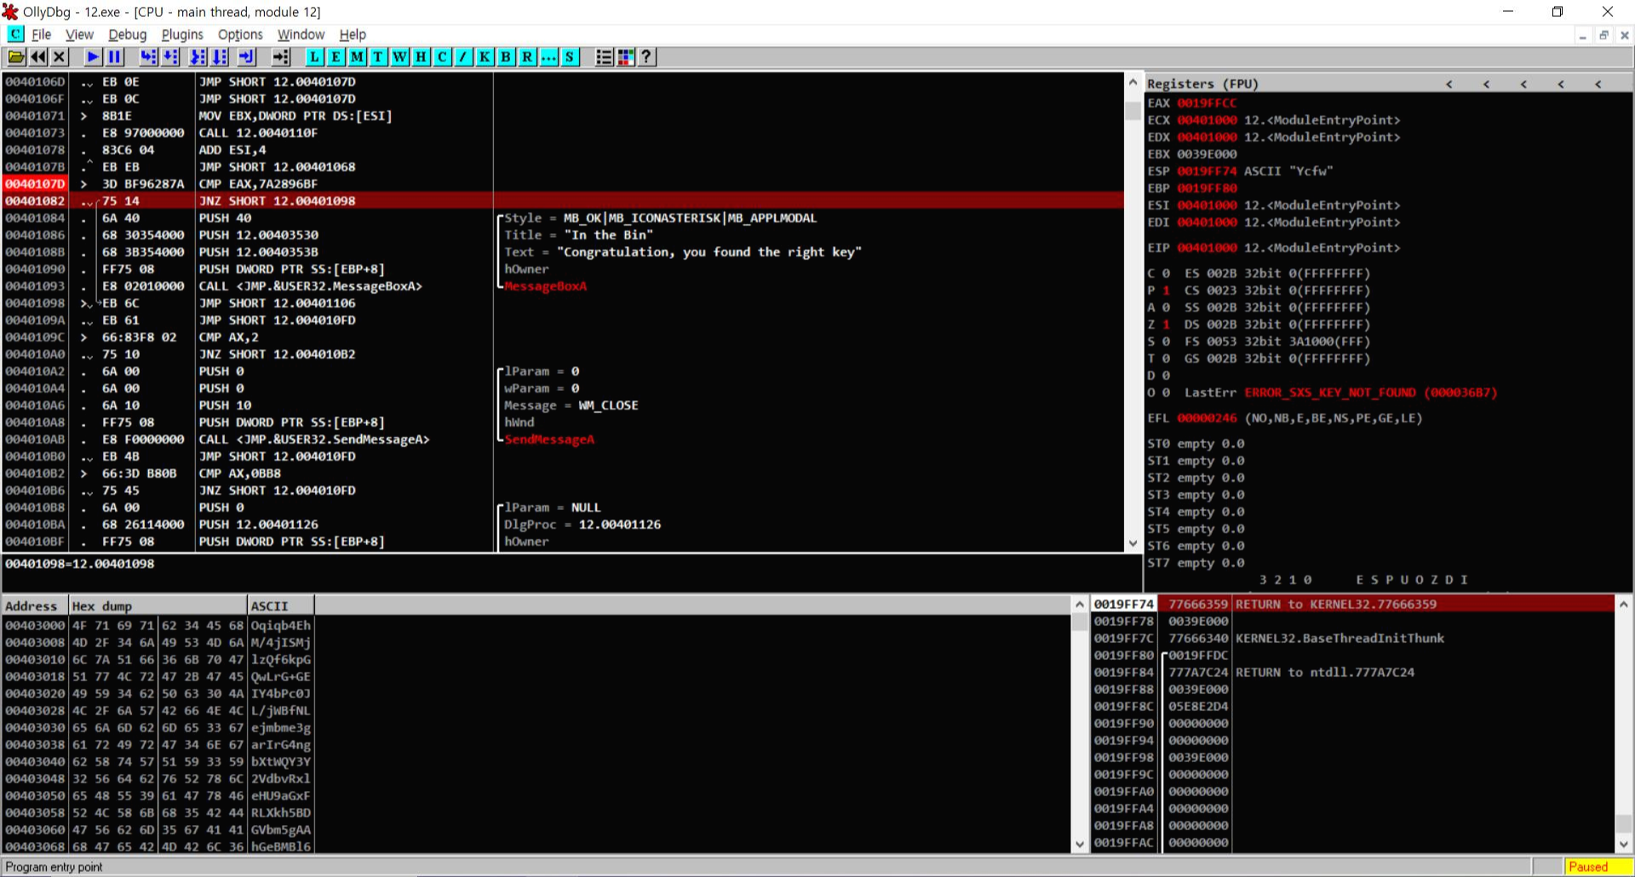Show Run trace with the ... button
1635x877 pixels.
[x=549, y=57]
